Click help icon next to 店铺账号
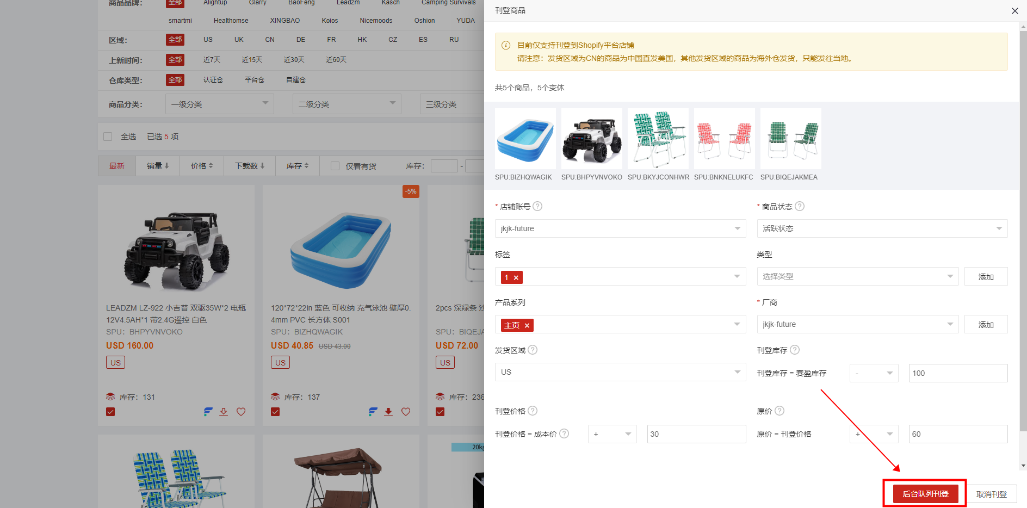 tap(537, 206)
